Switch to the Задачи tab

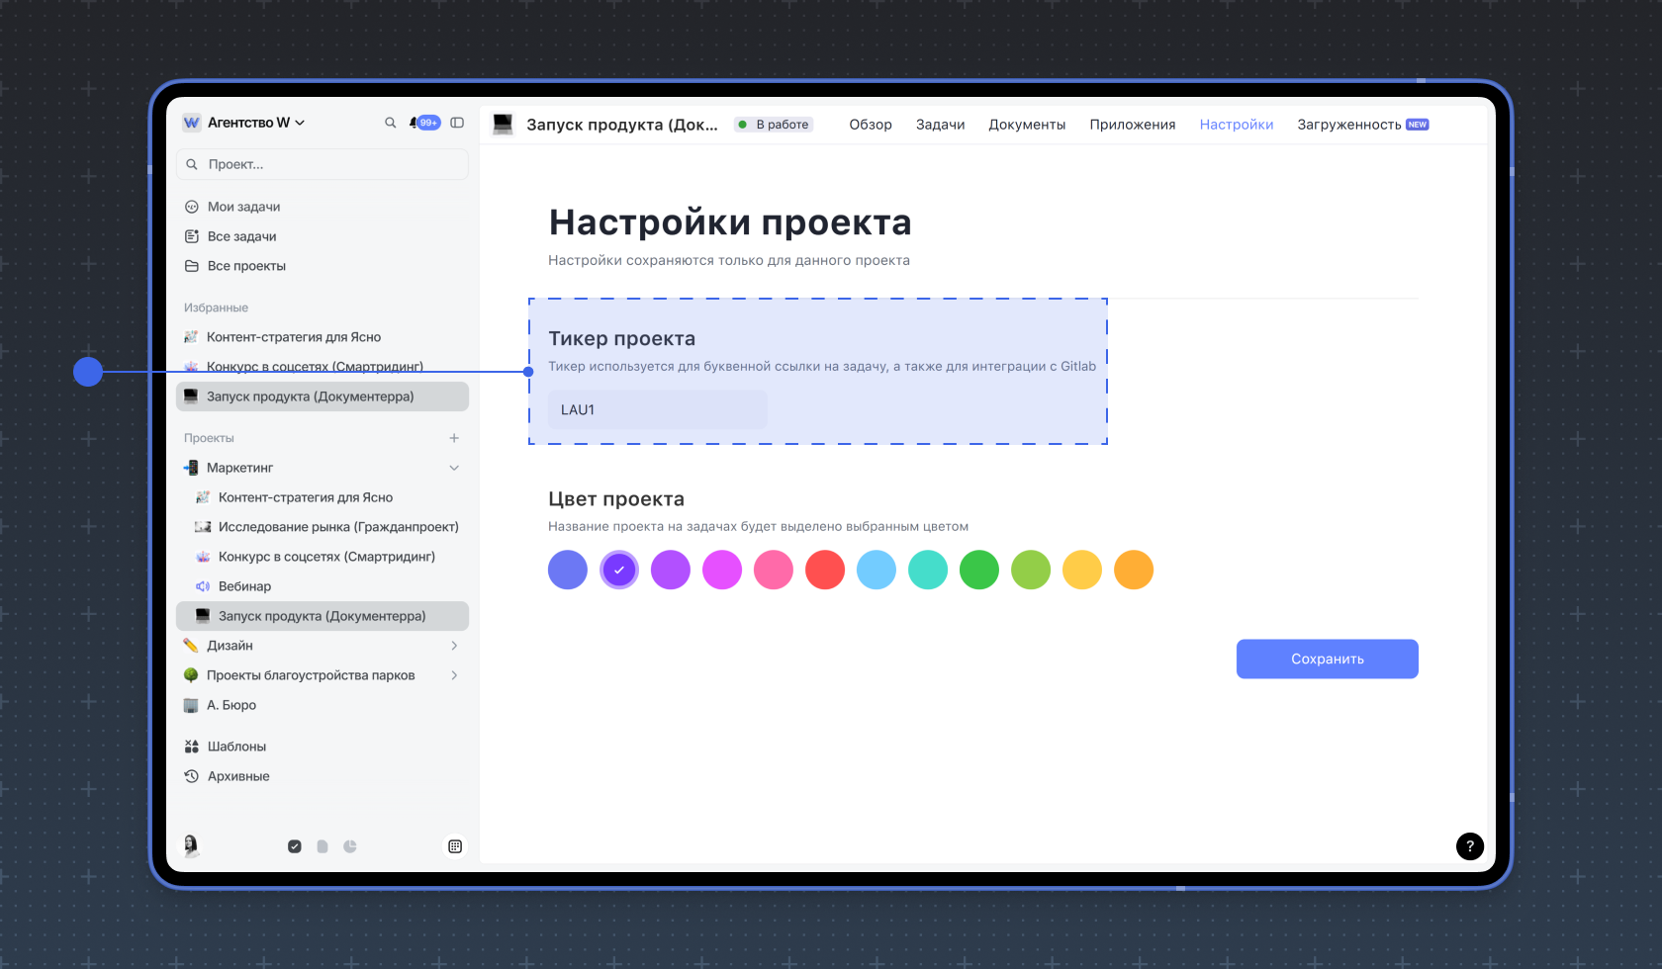tap(940, 125)
